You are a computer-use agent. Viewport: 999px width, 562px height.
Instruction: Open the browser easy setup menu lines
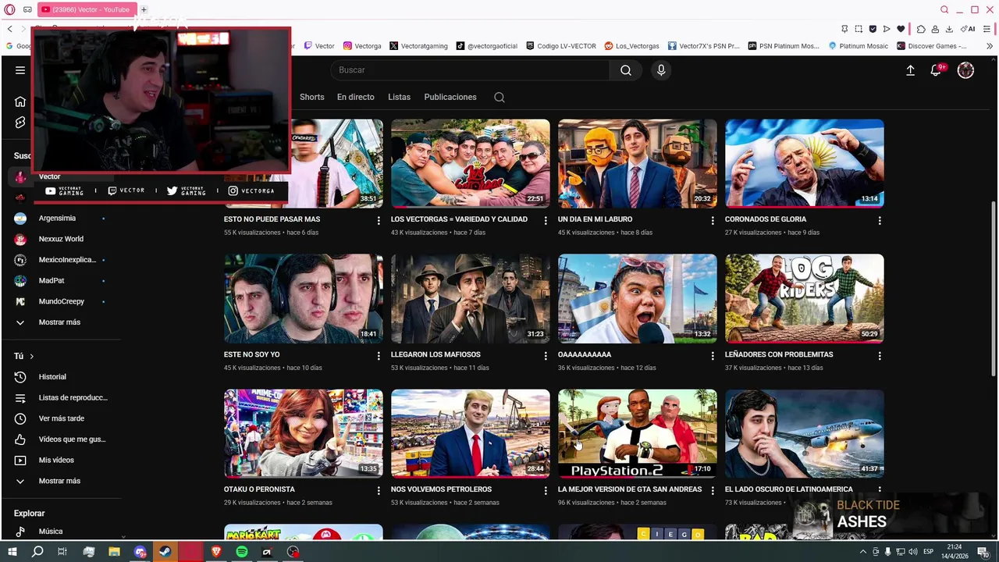pyautogui.click(x=987, y=29)
